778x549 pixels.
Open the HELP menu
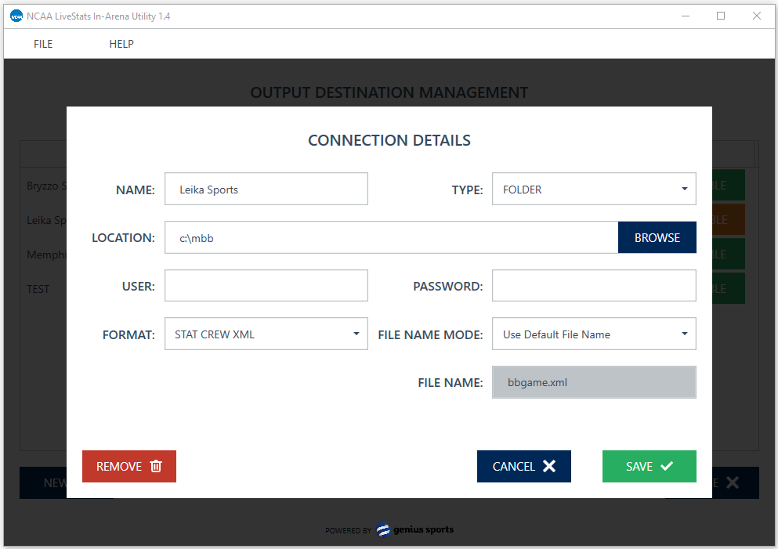point(121,44)
